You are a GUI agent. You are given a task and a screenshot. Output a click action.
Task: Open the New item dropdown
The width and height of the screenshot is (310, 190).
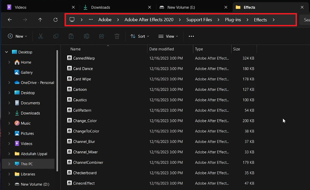coord(18,36)
